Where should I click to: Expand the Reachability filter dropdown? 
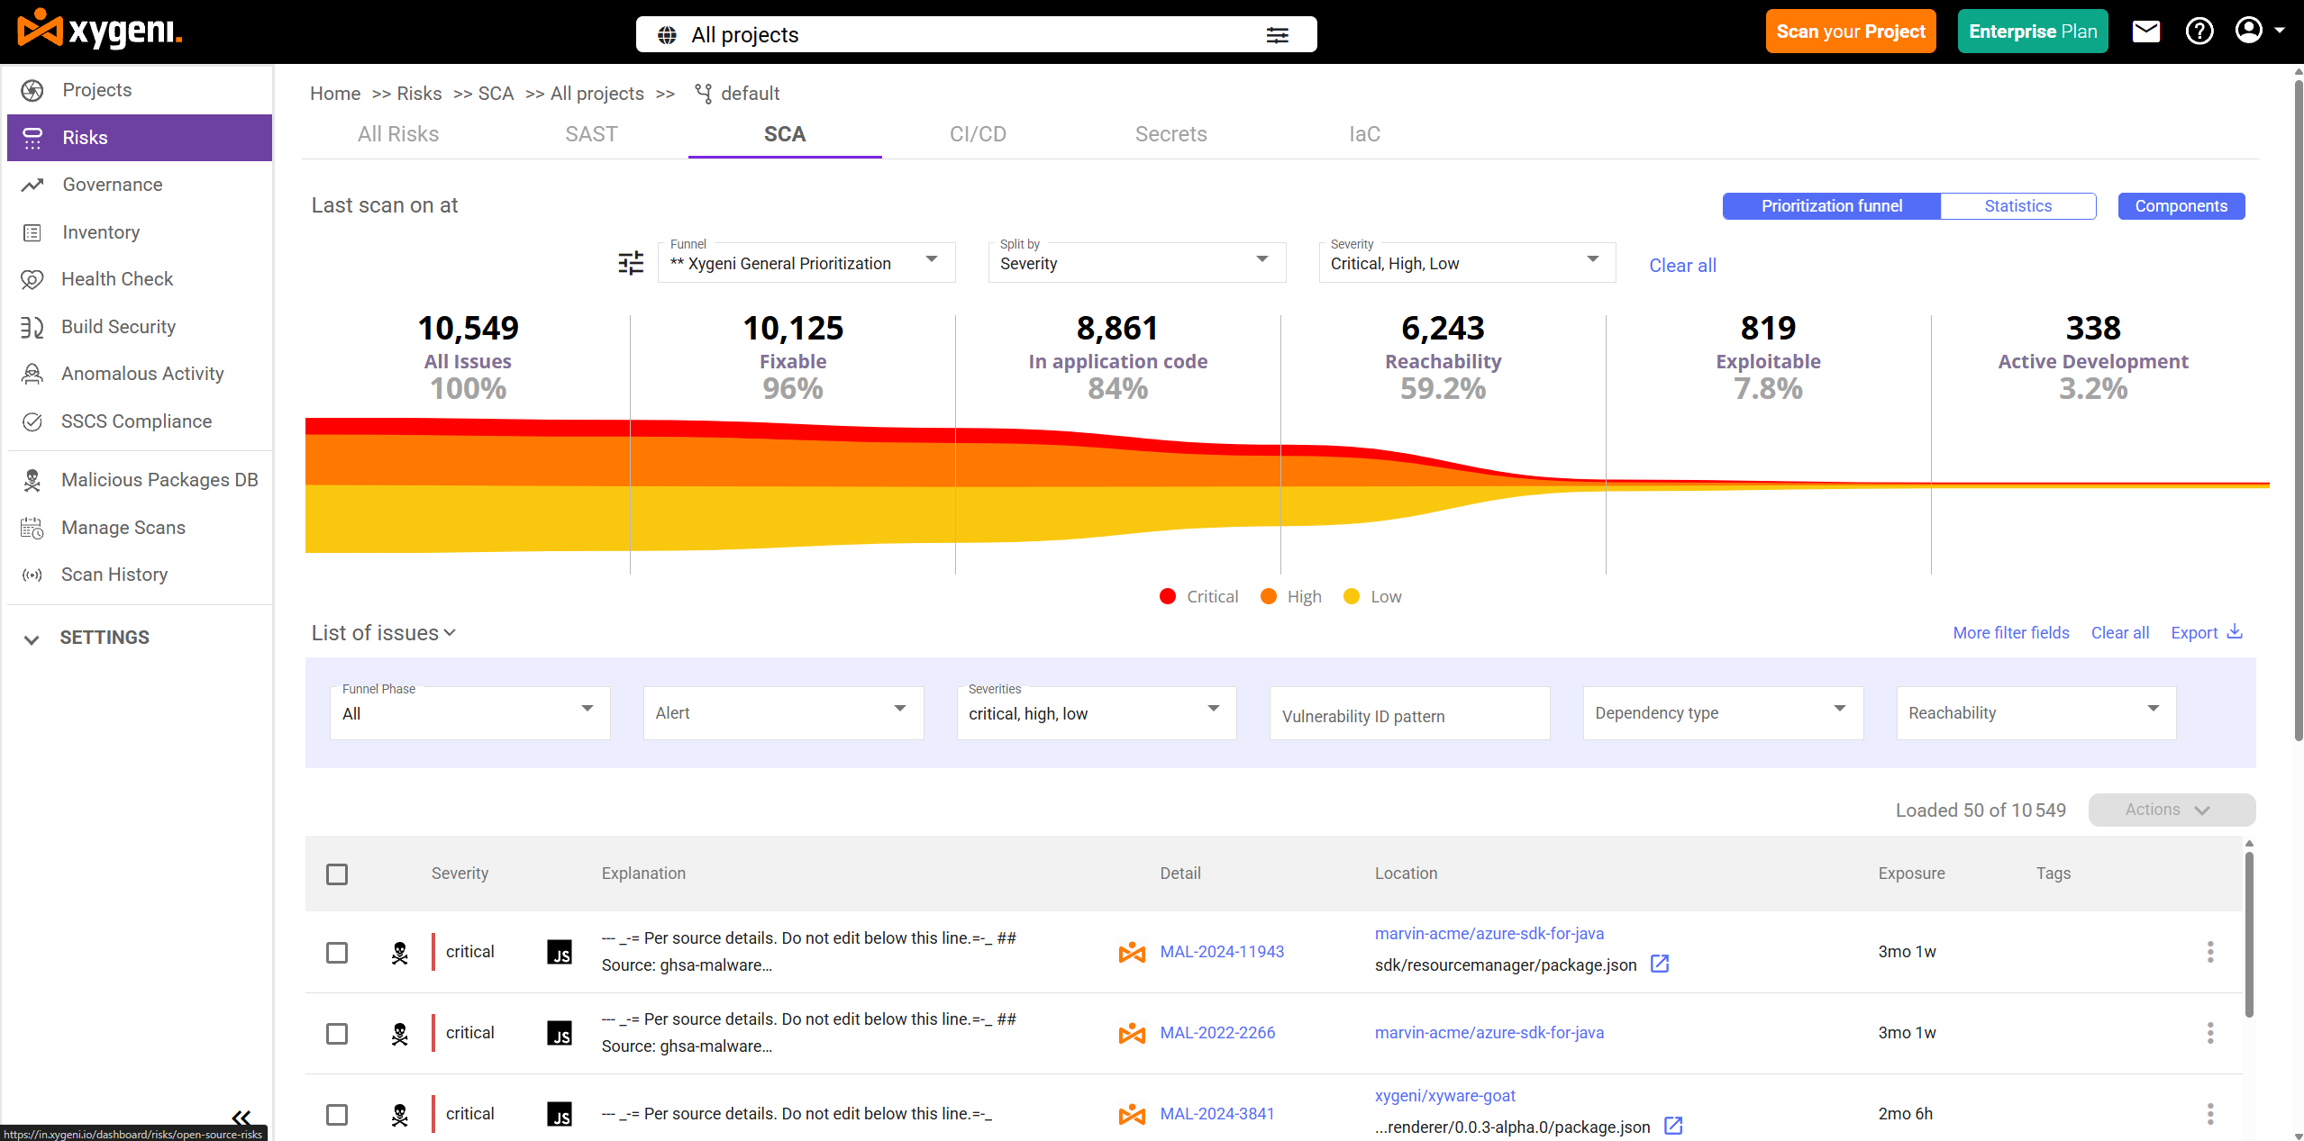coord(2035,713)
